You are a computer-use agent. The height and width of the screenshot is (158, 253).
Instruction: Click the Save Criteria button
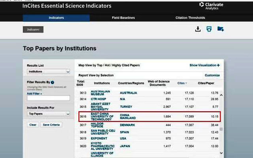[51, 125]
